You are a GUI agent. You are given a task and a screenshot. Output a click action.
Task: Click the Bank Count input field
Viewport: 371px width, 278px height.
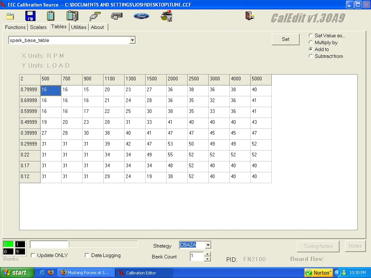click(197, 256)
